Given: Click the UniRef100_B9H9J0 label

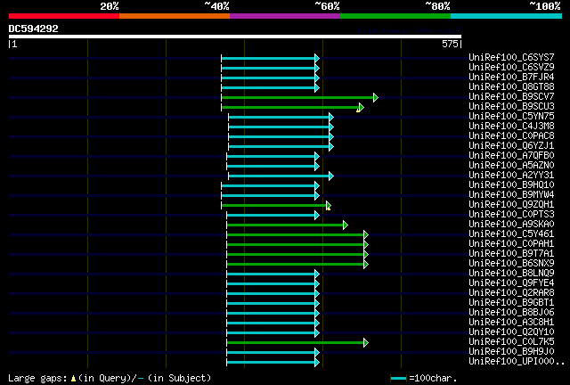Looking at the screenshot, I should coord(511,352).
